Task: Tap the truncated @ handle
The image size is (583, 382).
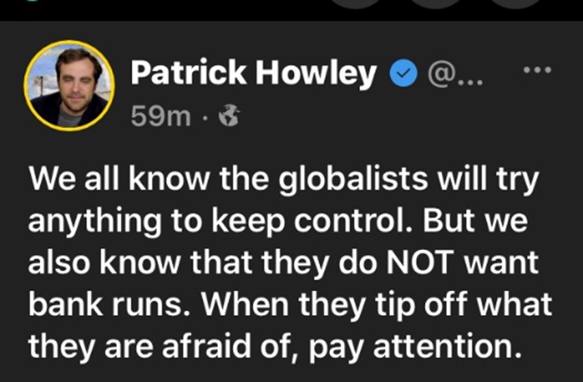Action: (455, 74)
